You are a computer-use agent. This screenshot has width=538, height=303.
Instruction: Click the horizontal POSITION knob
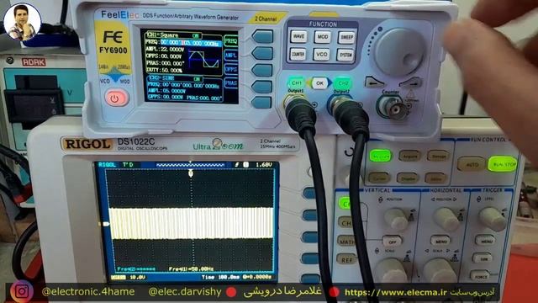[x=446, y=219]
